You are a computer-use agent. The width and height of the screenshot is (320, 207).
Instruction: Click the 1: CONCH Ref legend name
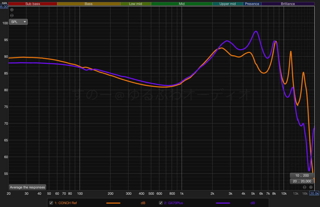pyautogui.click(x=66, y=203)
